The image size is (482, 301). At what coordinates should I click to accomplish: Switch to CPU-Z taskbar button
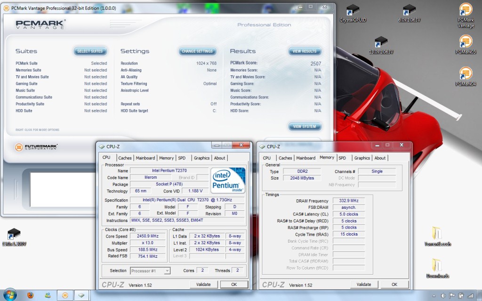tap(81, 295)
